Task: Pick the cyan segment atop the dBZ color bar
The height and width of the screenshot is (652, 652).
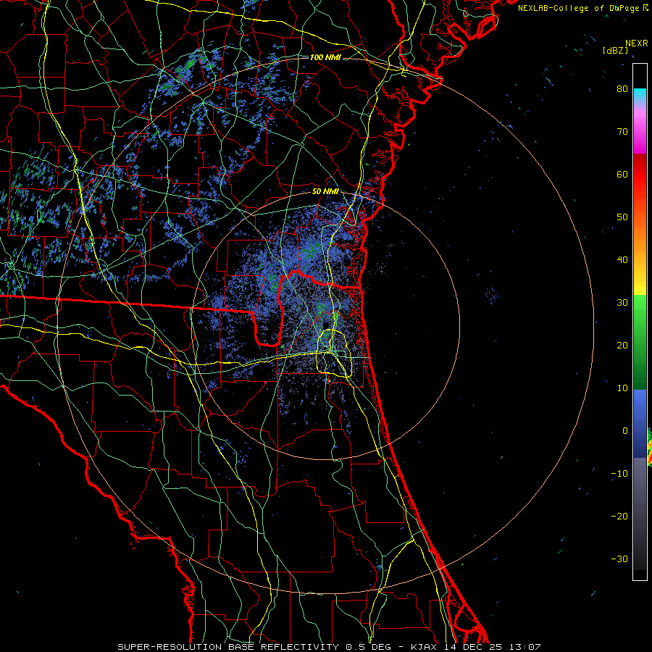Action: (x=640, y=96)
